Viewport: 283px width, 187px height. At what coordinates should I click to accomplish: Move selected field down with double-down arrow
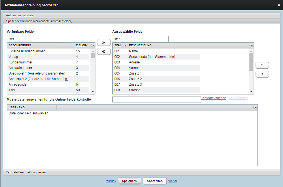262,74
